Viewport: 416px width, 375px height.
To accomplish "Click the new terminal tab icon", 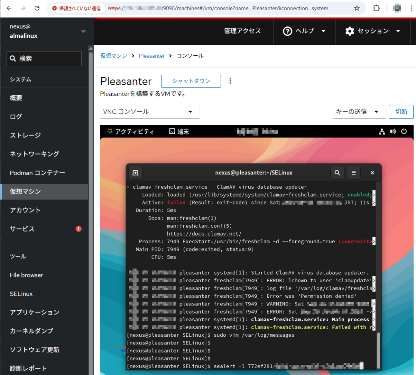I will pyautogui.click(x=135, y=173).
